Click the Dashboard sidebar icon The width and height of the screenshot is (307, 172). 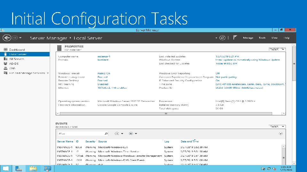[x=5, y=50]
